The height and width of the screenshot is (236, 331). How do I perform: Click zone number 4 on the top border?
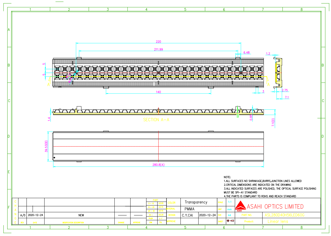[146, 9]
